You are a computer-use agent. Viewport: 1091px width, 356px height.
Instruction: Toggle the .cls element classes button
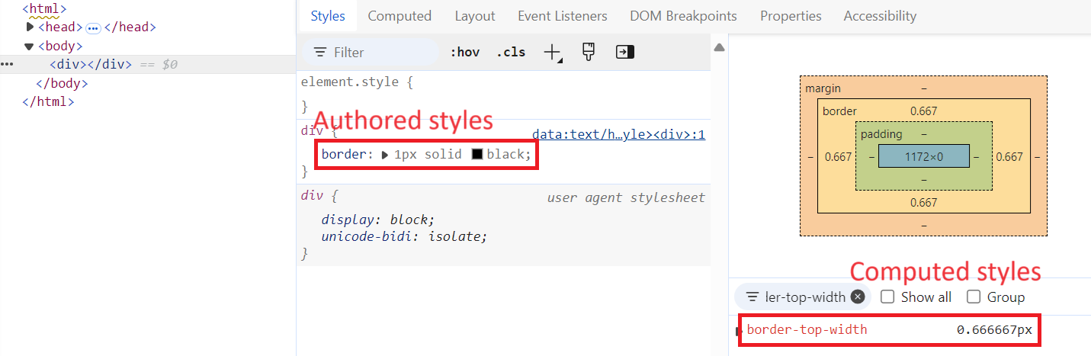(511, 52)
